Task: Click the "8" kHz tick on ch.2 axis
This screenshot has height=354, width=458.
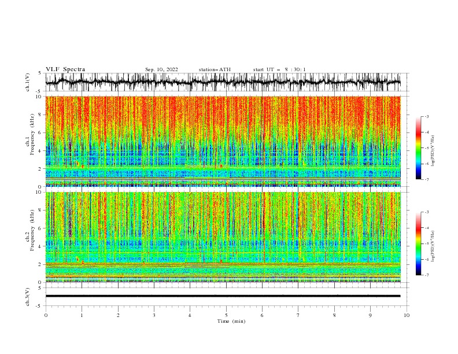Action: [41, 211]
